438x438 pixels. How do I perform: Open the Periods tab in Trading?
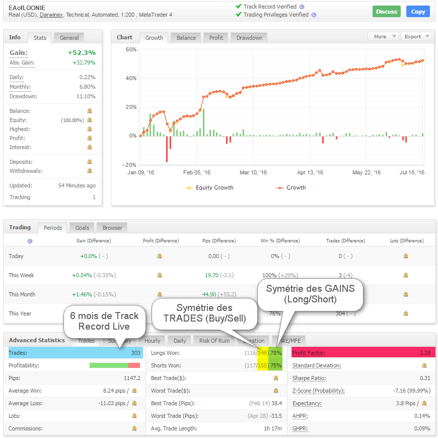(x=52, y=228)
